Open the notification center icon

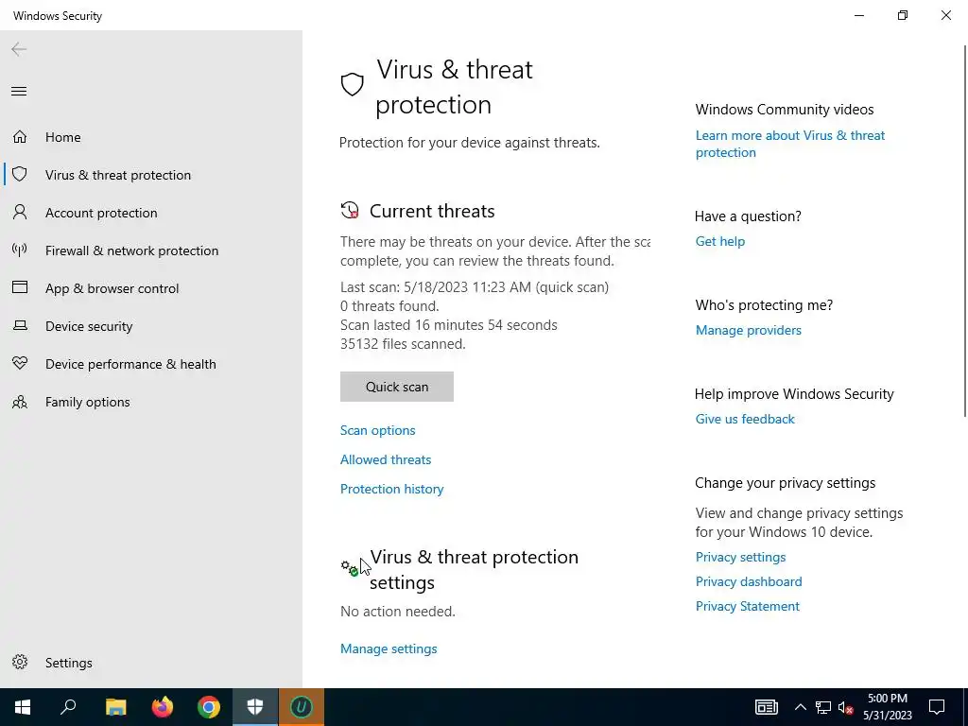[937, 707]
